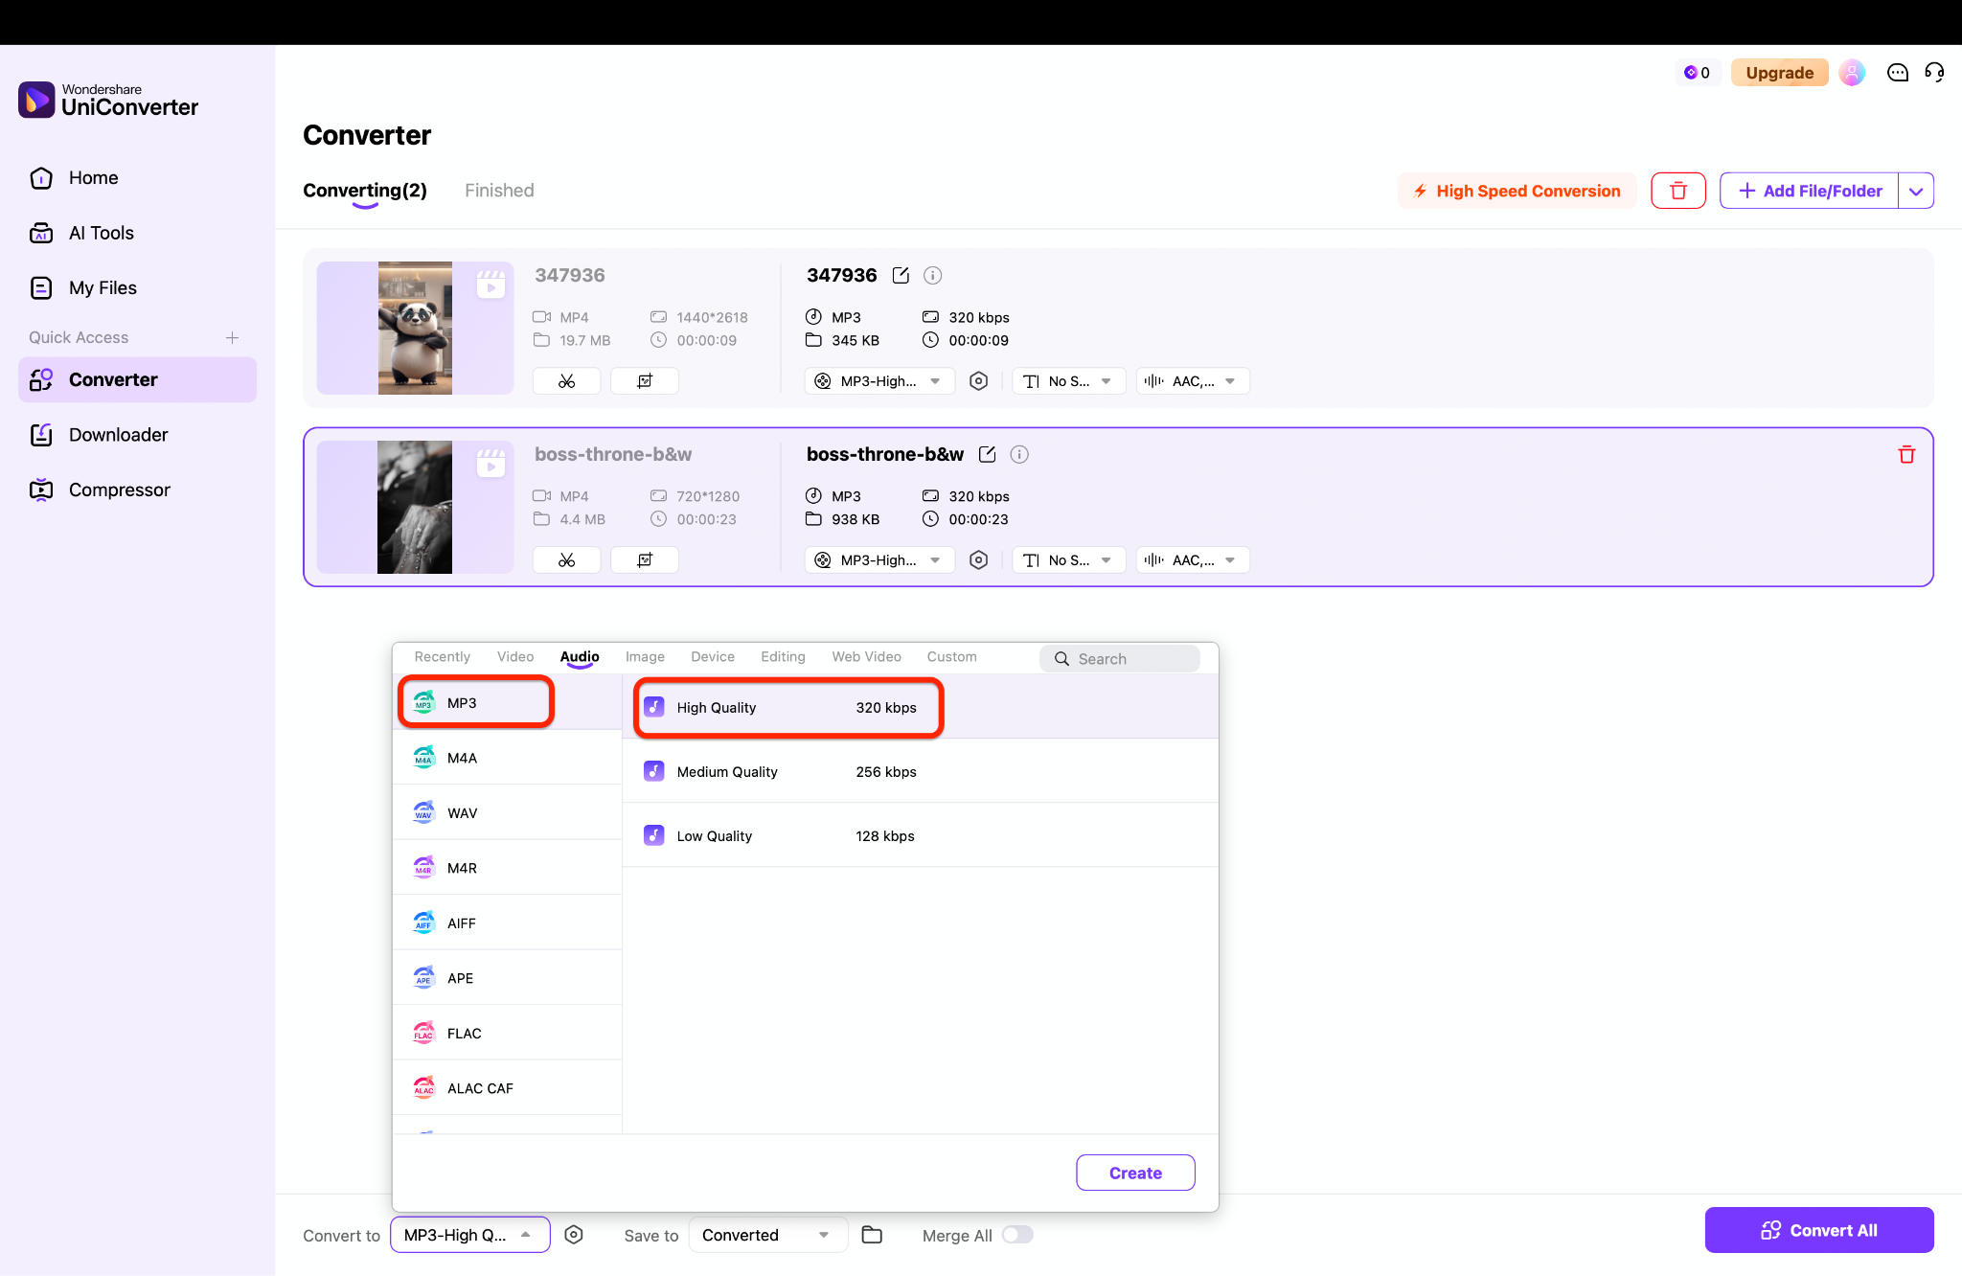The image size is (1962, 1276).
Task: Switch to Web Video format tab
Action: point(866,657)
